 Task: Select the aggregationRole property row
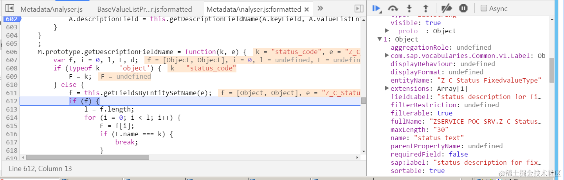tap(441, 47)
